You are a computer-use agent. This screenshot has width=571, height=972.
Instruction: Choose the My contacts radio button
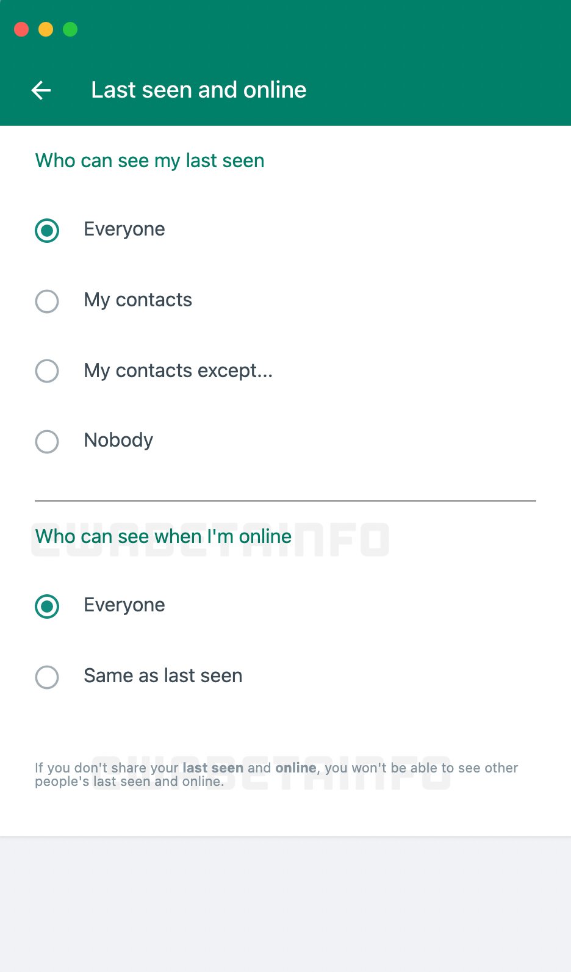pos(47,301)
